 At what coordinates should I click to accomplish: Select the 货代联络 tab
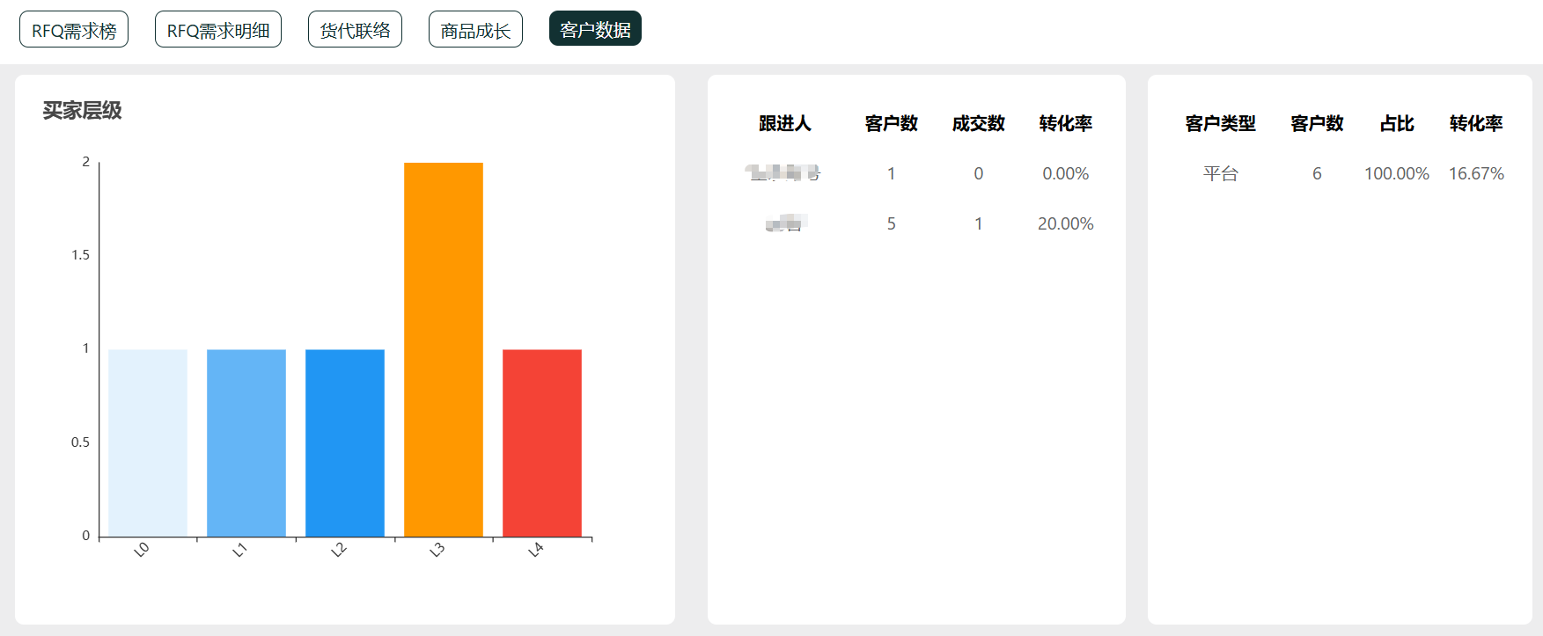coord(355,30)
